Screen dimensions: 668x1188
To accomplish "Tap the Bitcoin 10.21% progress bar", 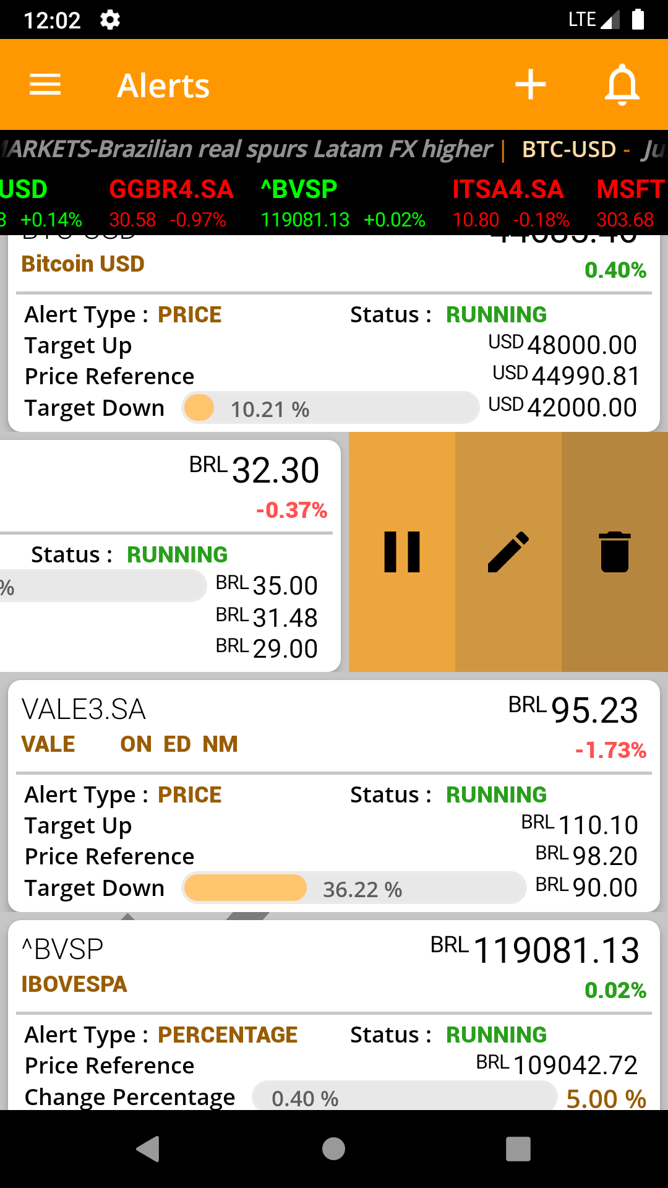I will [330, 408].
